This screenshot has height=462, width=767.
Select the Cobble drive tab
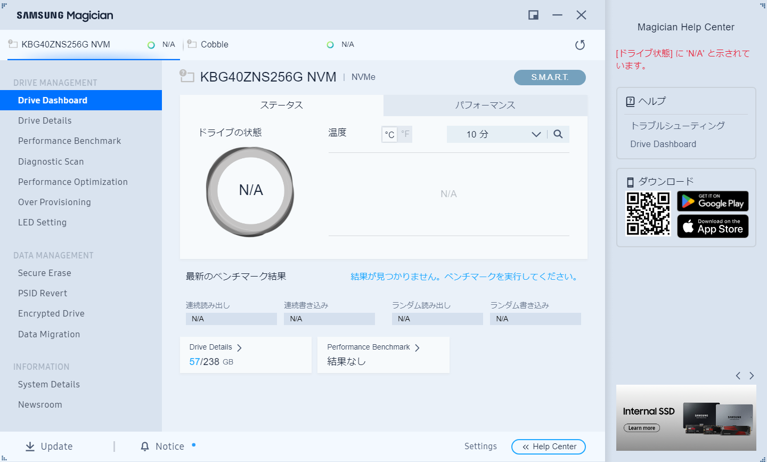tap(214, 44)
